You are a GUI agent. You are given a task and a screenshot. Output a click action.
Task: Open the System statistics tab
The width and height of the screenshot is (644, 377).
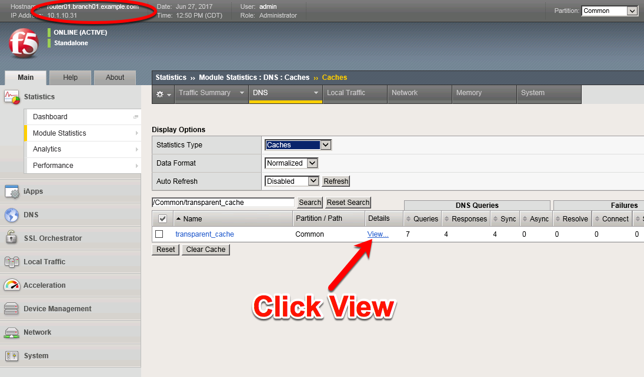[x=549, y=94]
